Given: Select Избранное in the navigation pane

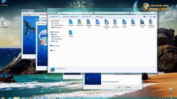Looking at the screenshot, I should 56,21.
